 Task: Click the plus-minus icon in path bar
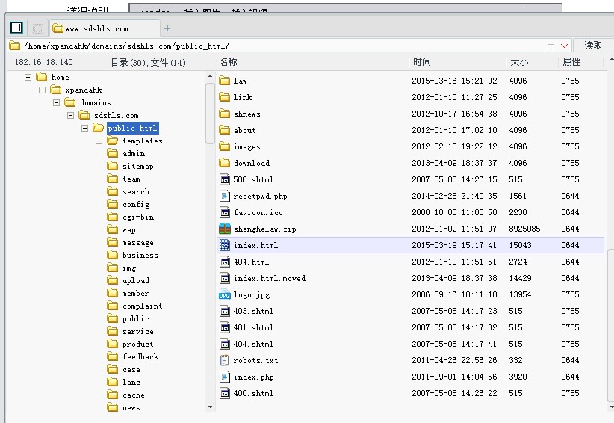[x=551, y=46]
